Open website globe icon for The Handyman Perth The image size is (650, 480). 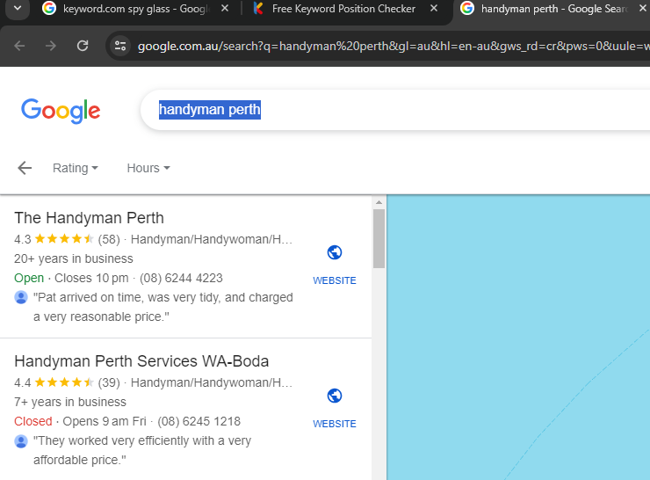coord(335,252)
